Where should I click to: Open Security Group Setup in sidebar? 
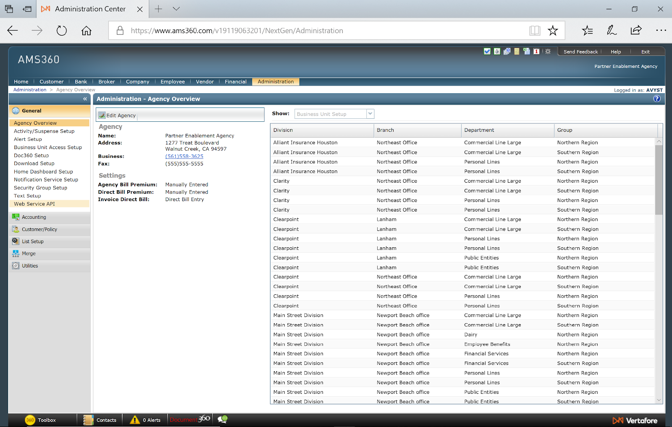click(40, 188)
